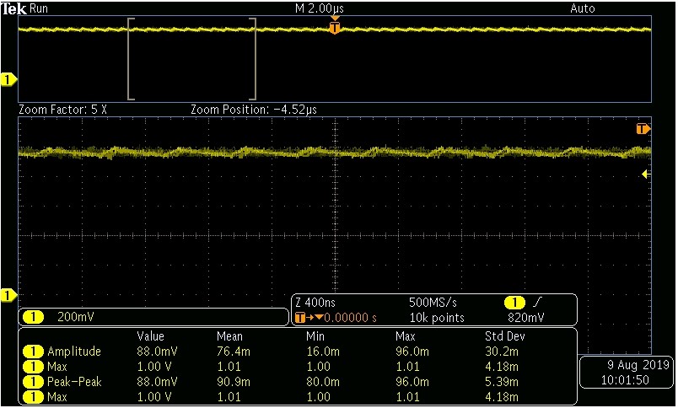Click the M 2.00µs timebase readout
The image size is (678, 408).
(320, 8)
